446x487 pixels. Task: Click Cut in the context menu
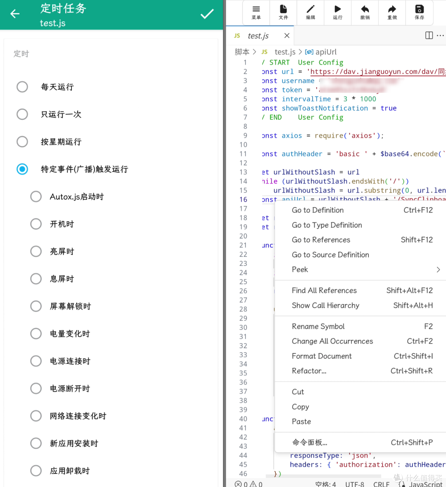361,392
